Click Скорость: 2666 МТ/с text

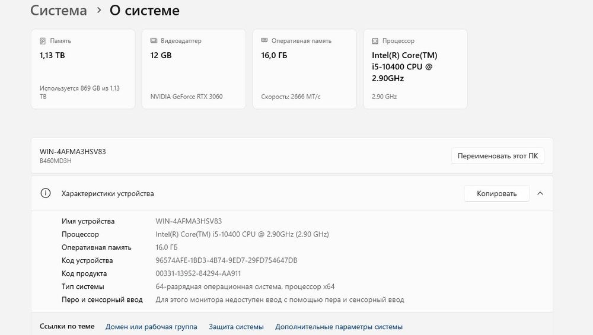tap(291, 97)
